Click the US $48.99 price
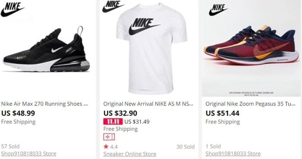 click(18, 113)
